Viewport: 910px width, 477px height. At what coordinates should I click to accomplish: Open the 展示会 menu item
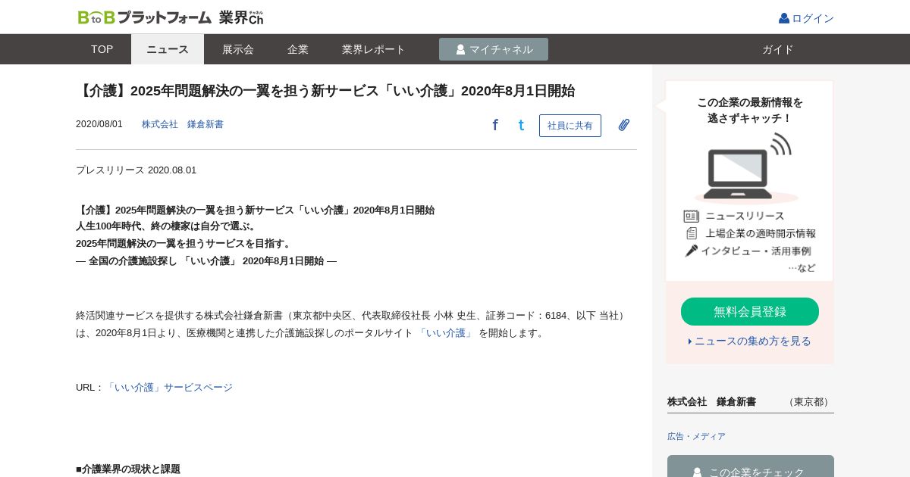click(x=238, y=49)
